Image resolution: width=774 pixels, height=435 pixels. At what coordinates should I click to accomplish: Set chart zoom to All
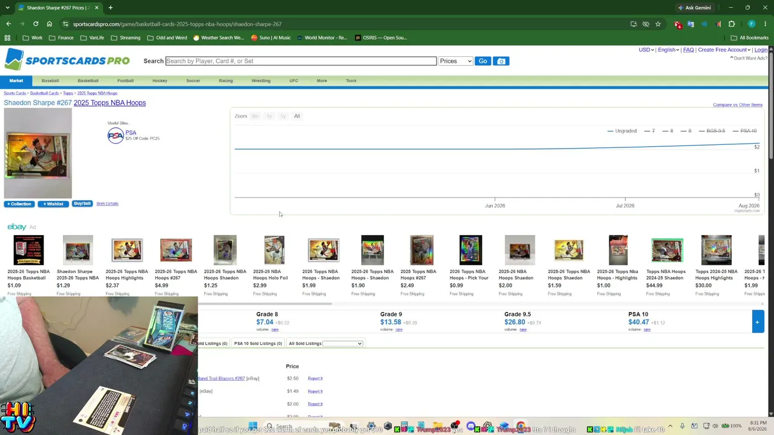click(x=297, y=116)
